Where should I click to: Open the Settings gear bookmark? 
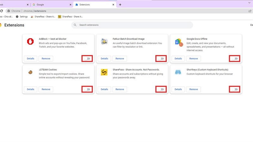coord(22,17)
